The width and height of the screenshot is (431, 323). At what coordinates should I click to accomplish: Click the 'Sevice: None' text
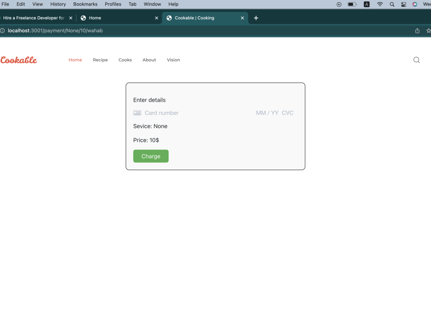click(150, 126)
